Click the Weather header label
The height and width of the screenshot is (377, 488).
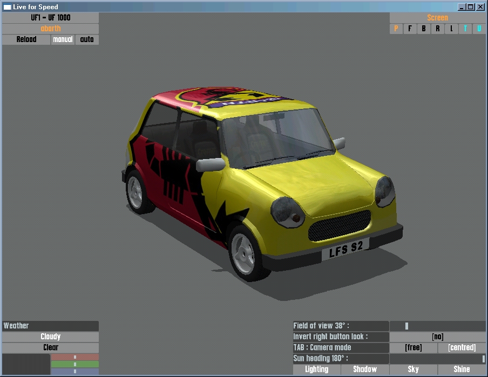pyautogui.click(x=50, y=326)
